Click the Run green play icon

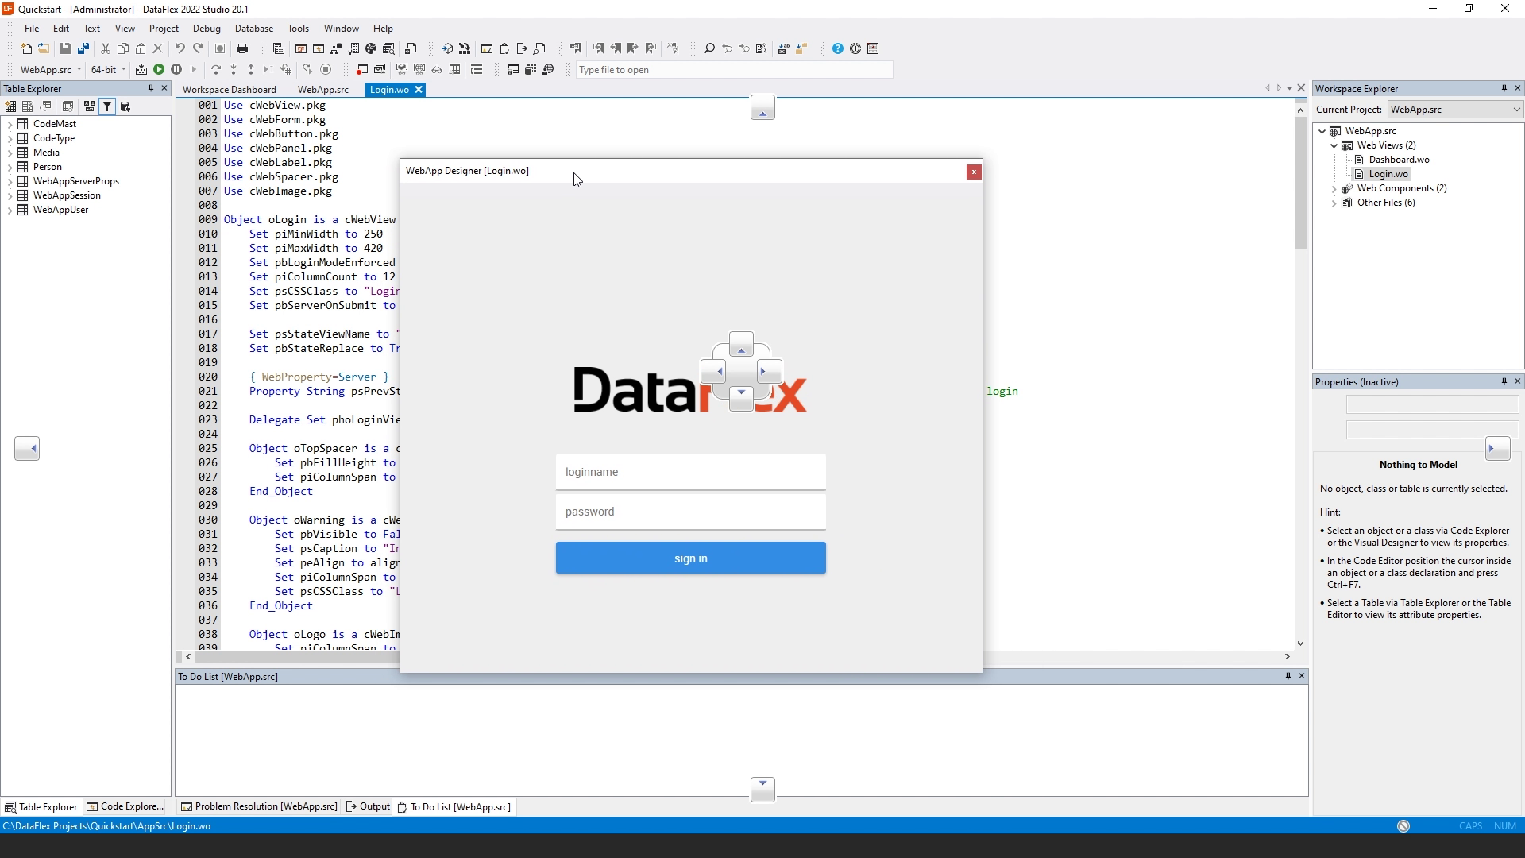click(159, 69)
